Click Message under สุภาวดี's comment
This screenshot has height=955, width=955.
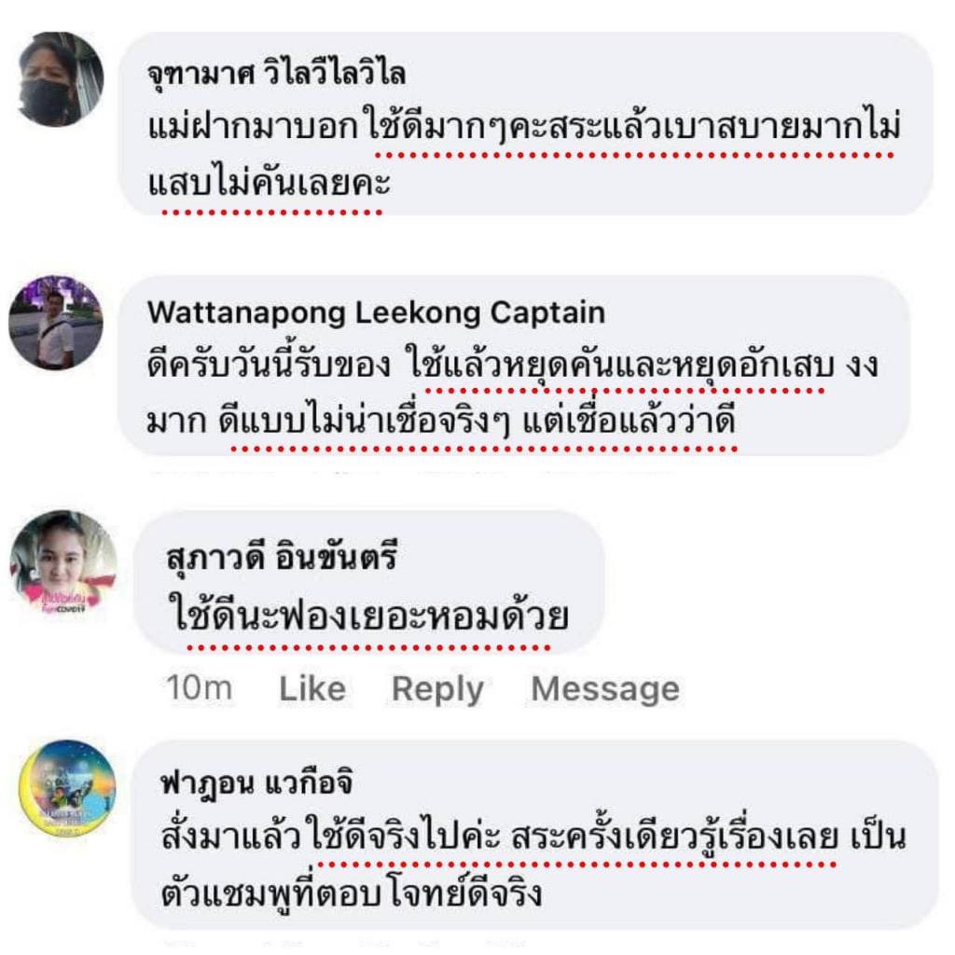click(x=604, y=689)
